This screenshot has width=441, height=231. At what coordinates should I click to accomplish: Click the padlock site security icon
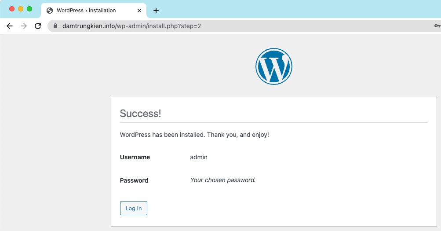55,26
